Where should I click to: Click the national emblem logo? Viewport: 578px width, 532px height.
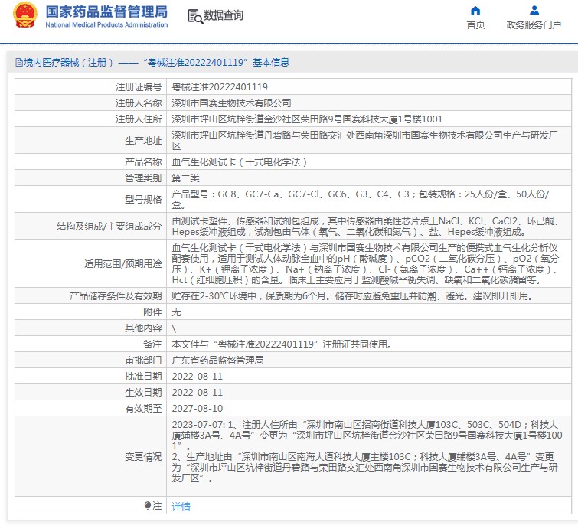click(25, 15)
